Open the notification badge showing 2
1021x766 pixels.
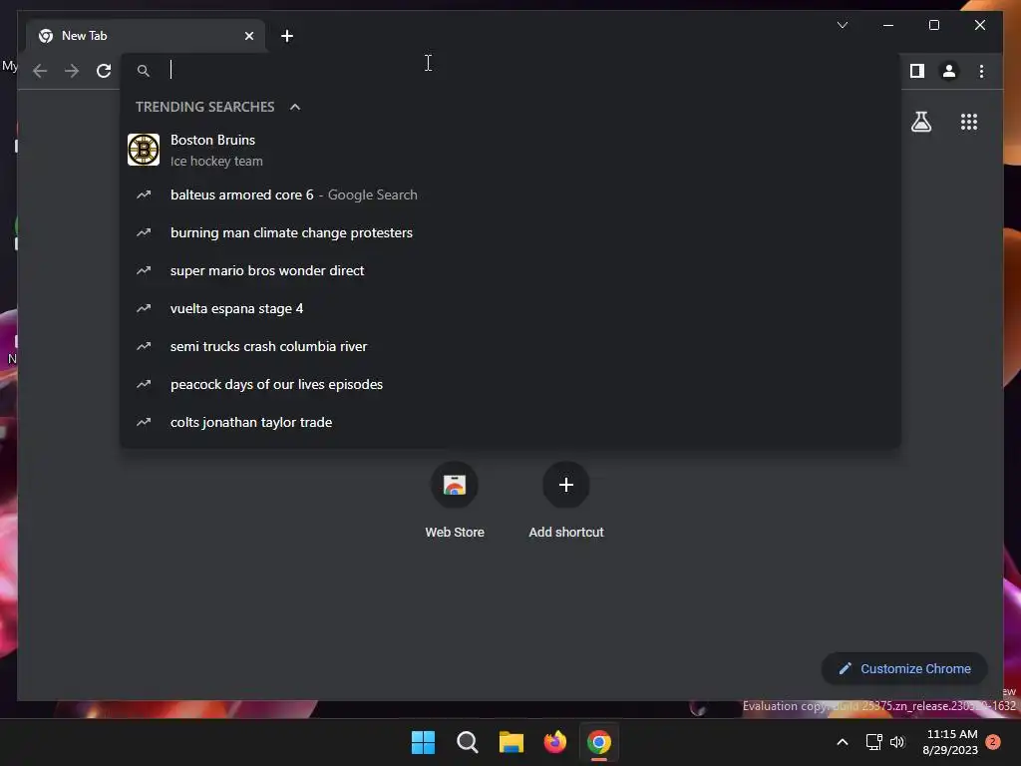tap(993, 742)
